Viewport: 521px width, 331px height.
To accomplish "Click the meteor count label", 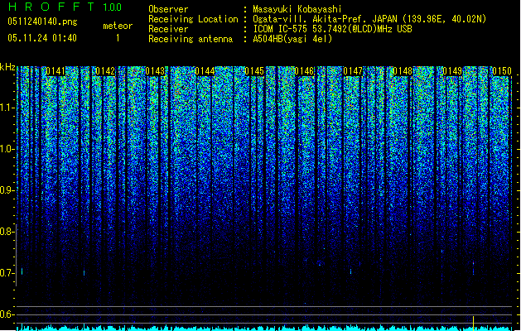I will click(118, 26).
